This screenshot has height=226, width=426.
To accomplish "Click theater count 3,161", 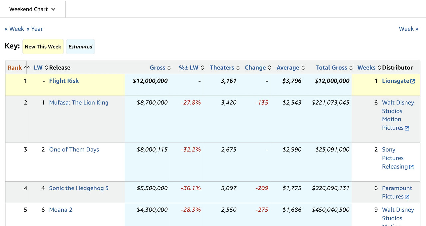I will pos(229,81).
